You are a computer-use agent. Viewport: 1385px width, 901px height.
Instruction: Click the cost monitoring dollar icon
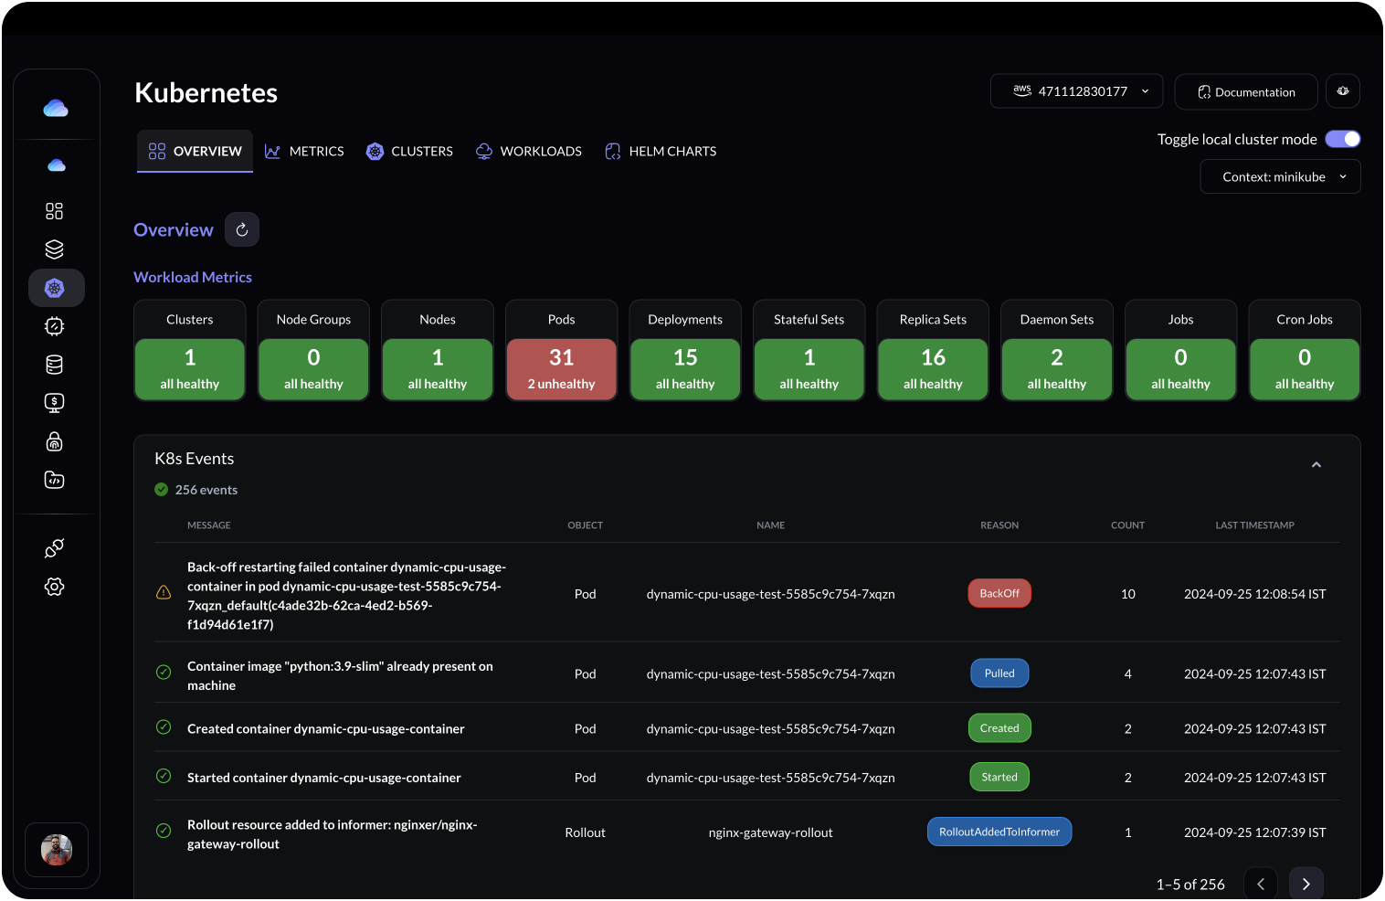point(54,402)
